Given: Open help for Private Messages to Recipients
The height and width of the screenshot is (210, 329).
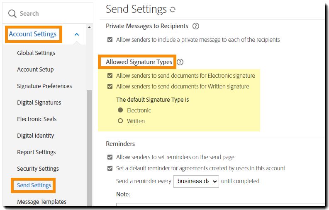Looking at the screenshot, I should pos(196,26).
